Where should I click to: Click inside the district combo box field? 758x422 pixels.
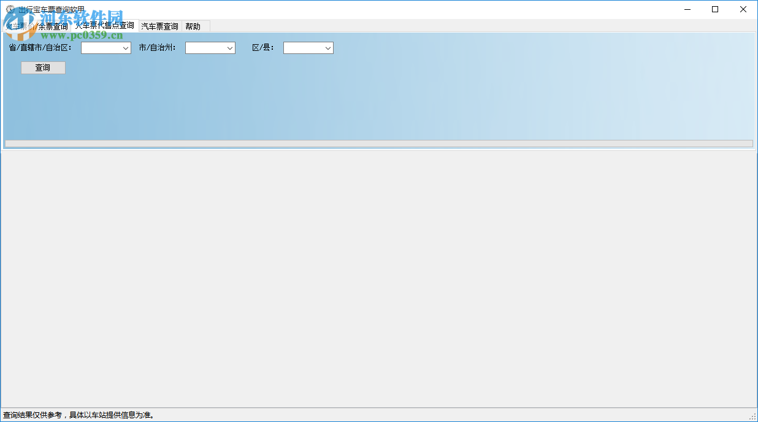coord(304,48)
